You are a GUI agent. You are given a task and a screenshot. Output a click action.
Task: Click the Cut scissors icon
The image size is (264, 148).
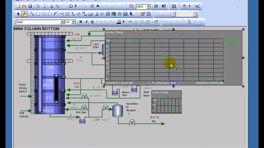click(52, 7)
